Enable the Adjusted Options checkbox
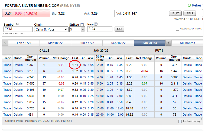Viewport: 205px width, 131px height. point(177,29)
